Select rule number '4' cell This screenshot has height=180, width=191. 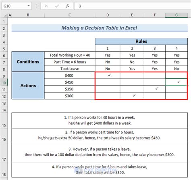pyautogui.click(x=176, y=48)
